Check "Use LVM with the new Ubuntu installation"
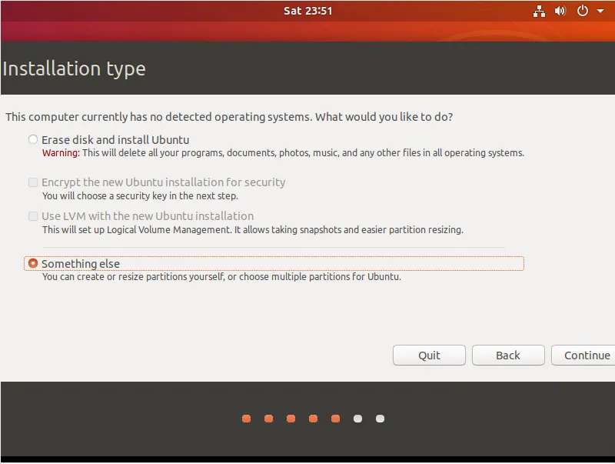The height and width of the screenshot is (464, 615). pos(33,216)
